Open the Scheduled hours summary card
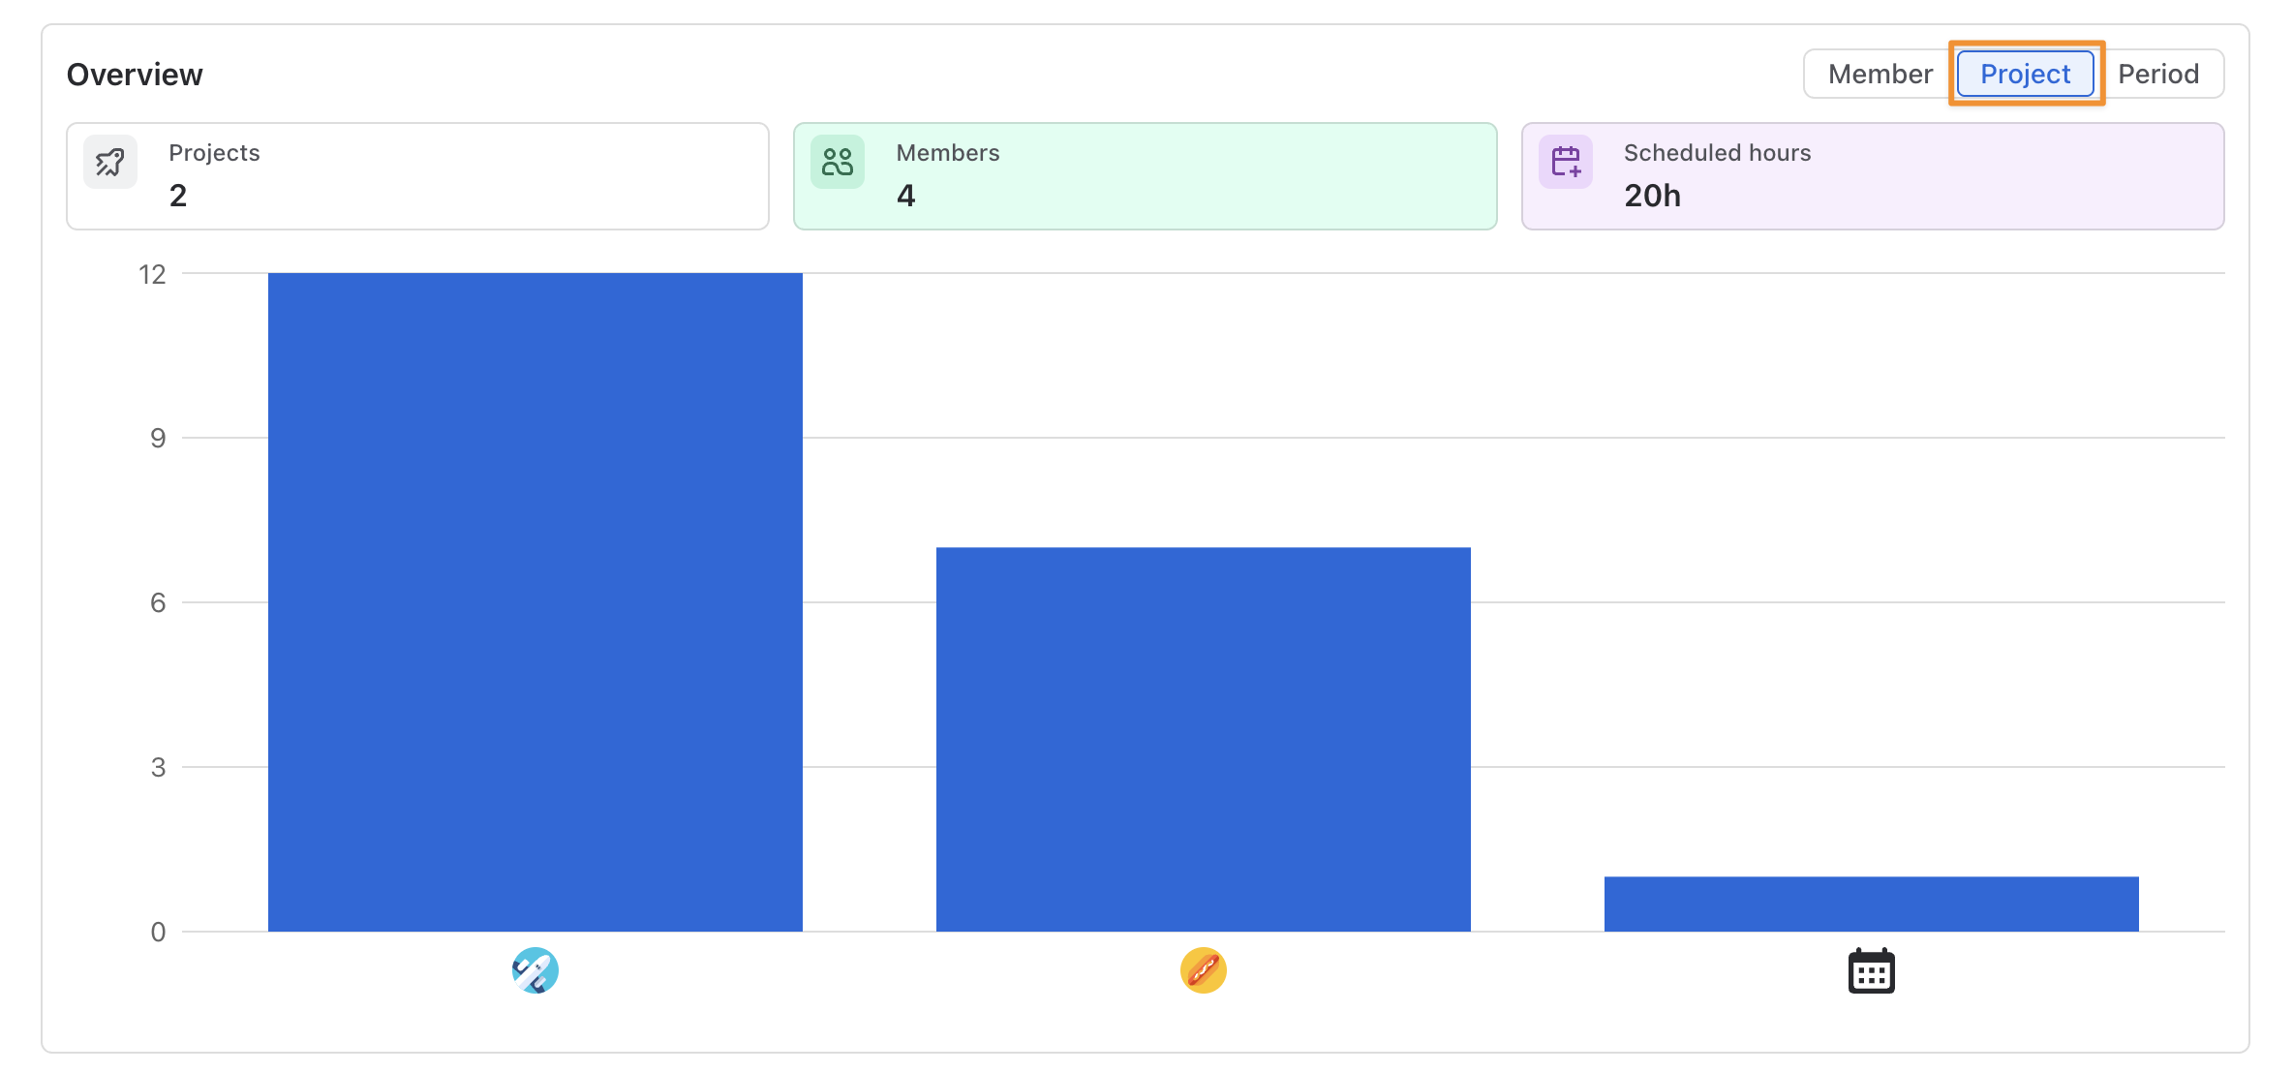 1873,176
